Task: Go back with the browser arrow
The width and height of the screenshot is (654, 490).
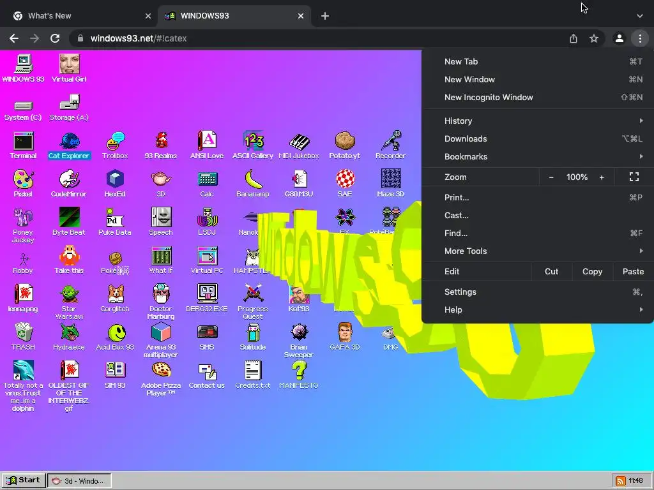Action: [14, 38]
